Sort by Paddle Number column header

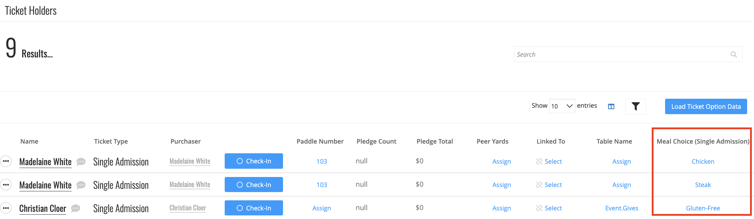pos(320,141)
